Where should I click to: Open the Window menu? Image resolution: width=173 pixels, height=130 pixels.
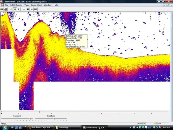(x=48, y=5)
